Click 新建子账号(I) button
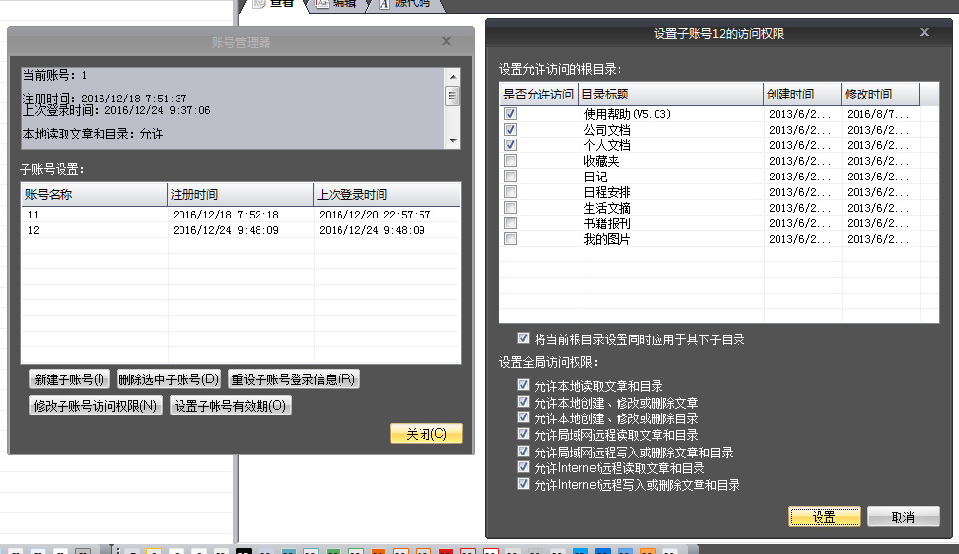This screenshot has height=554, width=959. coord(69,379)
